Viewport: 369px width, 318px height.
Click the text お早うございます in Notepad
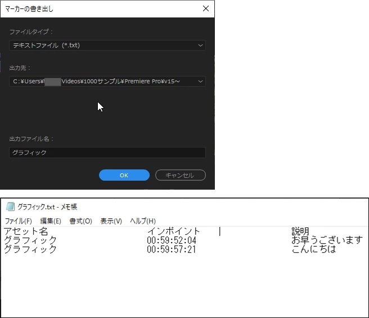click(327, 240)
